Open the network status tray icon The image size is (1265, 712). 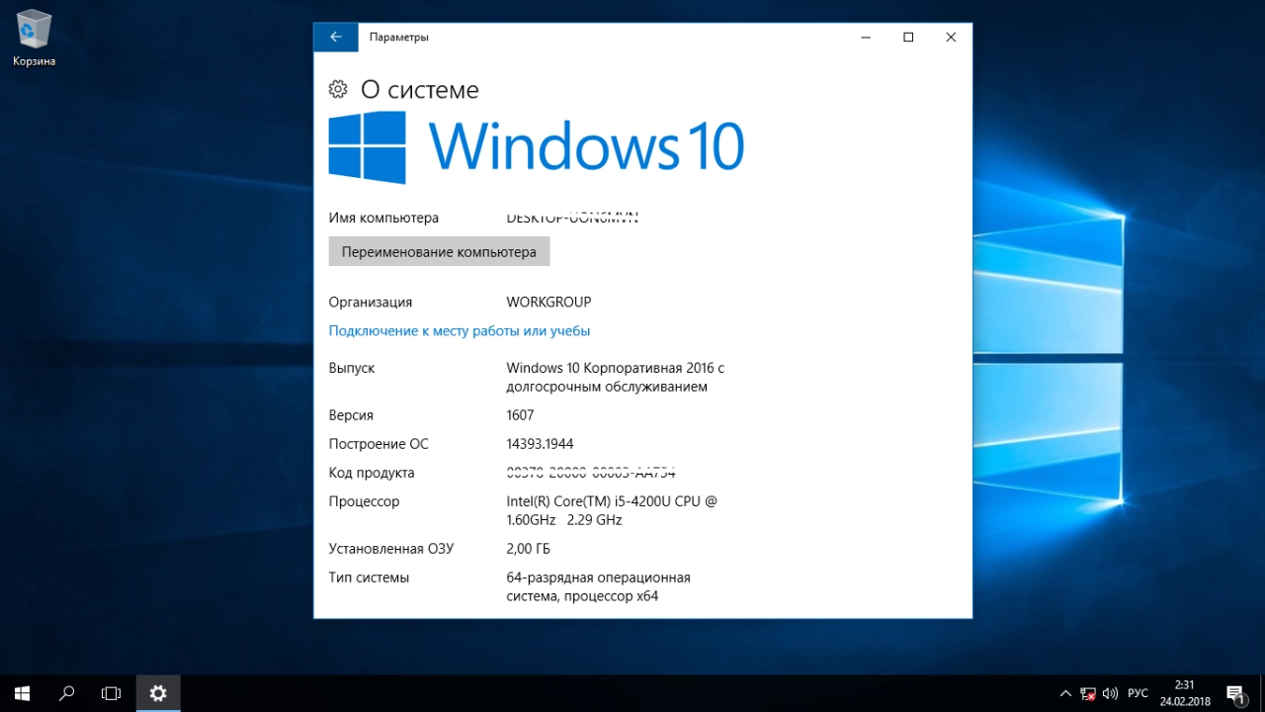(x=1088, y=693)
